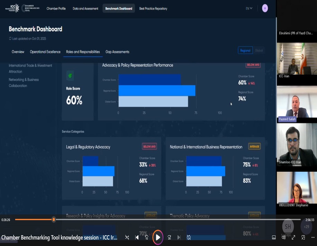
Task: Enter fullscreen mode
Action: pyautogui.click(x=293, y=237)
